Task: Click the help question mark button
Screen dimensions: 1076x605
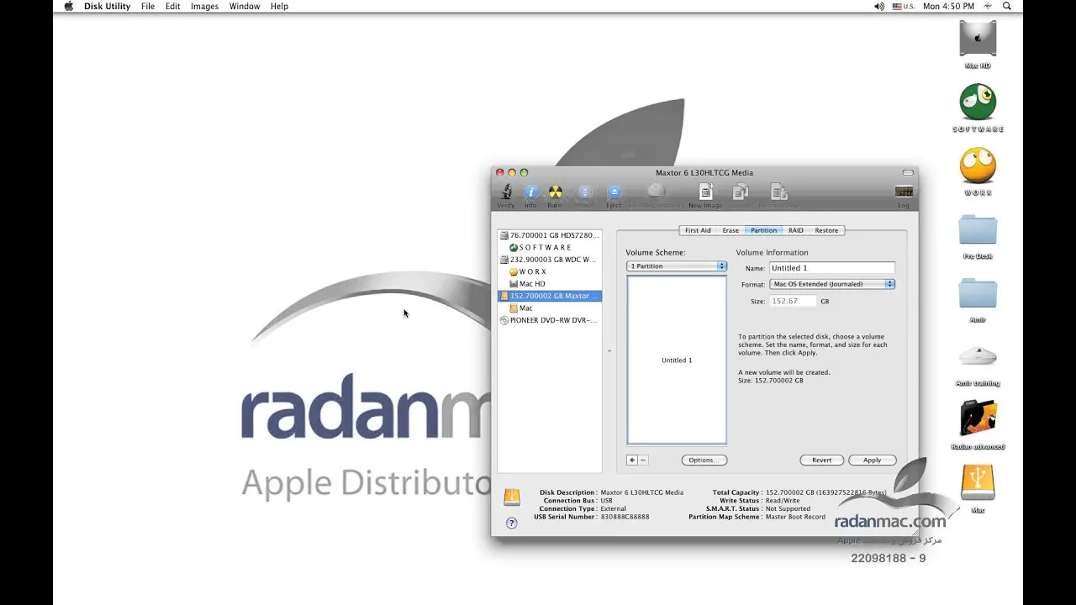Action: click(x=512, y=523)
